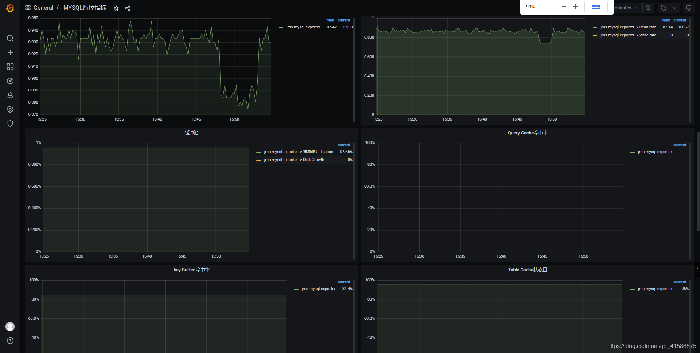700x353 pixels.
Task: Toggle jms-mysql-exporter series in Table Cache legend
Action: point(655,289)
